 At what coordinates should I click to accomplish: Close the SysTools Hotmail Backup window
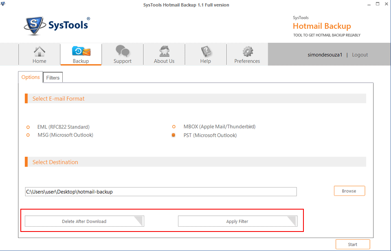(386, 4)
